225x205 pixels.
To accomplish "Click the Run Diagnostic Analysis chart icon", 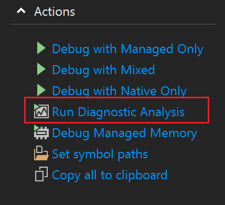I will point(41,111).
